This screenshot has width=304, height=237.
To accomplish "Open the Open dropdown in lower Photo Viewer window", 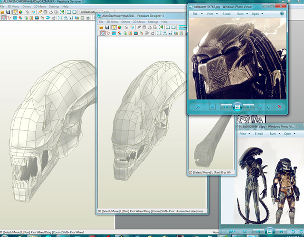I will (x=290, y=134).
